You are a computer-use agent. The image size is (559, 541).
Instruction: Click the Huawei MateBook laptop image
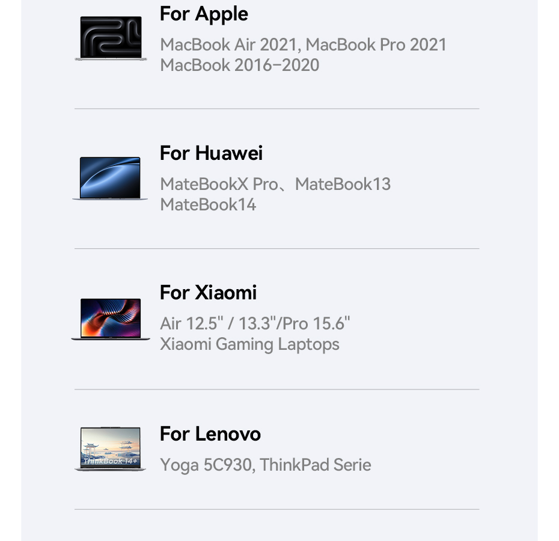tap(111, 178)
